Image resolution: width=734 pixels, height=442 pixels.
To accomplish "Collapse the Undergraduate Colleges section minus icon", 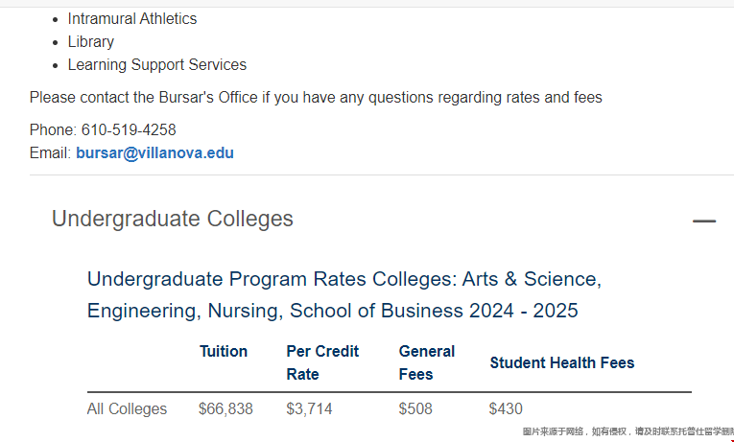I will (x=704, y=221).
